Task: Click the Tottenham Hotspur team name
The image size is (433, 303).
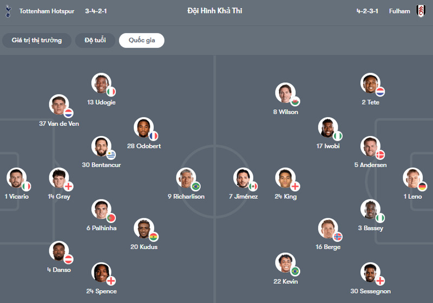Action: pos(47,11)
